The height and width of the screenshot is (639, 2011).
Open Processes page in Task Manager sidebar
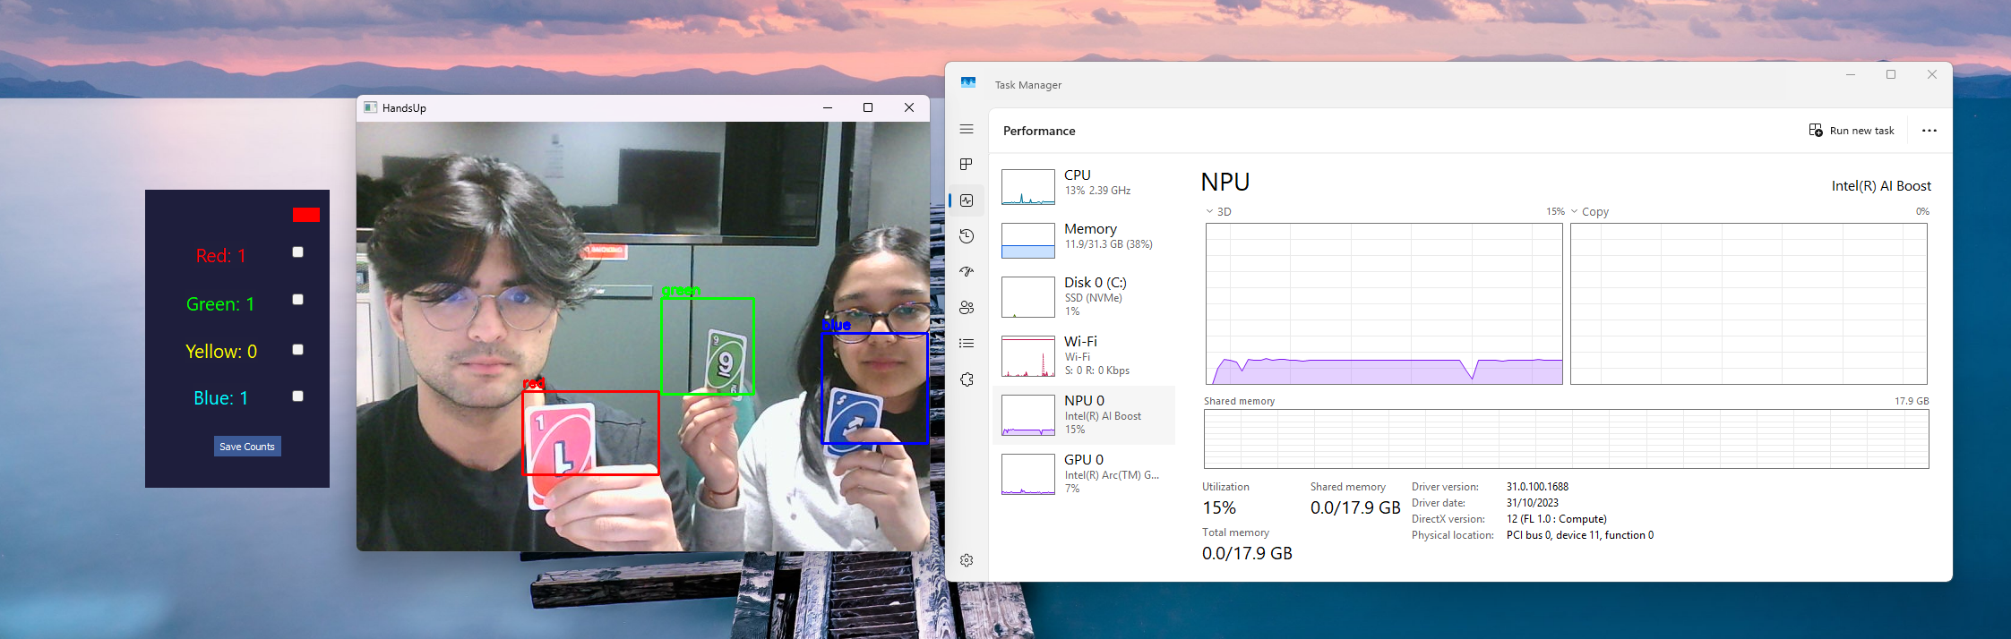pyautogui.click(x=967, y=165)
